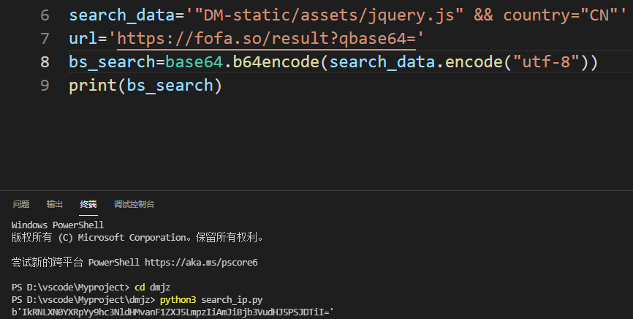Click the base64 output string b'IkRNLXN0...'
The image size is (633, 319).
(173, 312)
